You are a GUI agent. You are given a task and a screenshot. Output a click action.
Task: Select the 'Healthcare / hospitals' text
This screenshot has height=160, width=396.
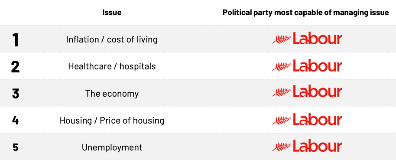(x=112, y=66)
